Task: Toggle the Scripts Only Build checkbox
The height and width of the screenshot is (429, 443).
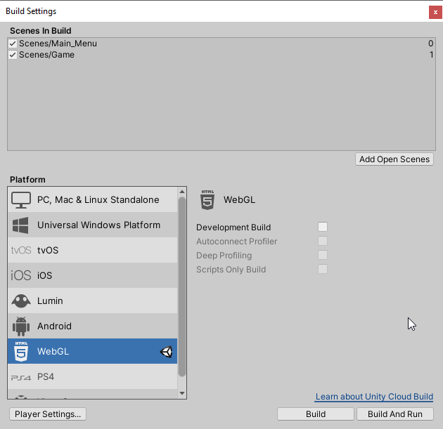Action: click(323, 269)
